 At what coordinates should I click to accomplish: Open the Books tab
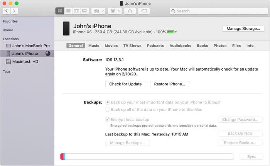[x=202, y=46]
